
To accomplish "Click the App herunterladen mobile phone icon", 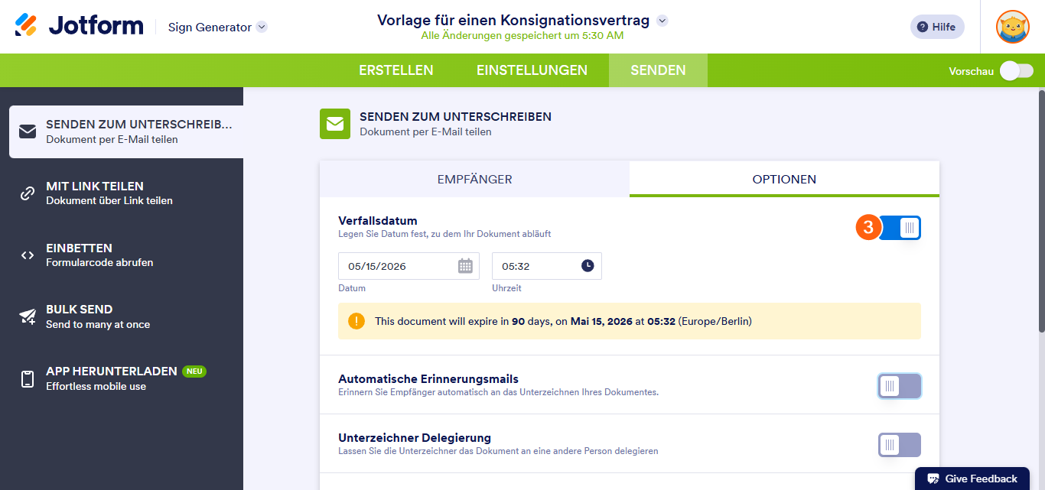I will click(28, 378).
